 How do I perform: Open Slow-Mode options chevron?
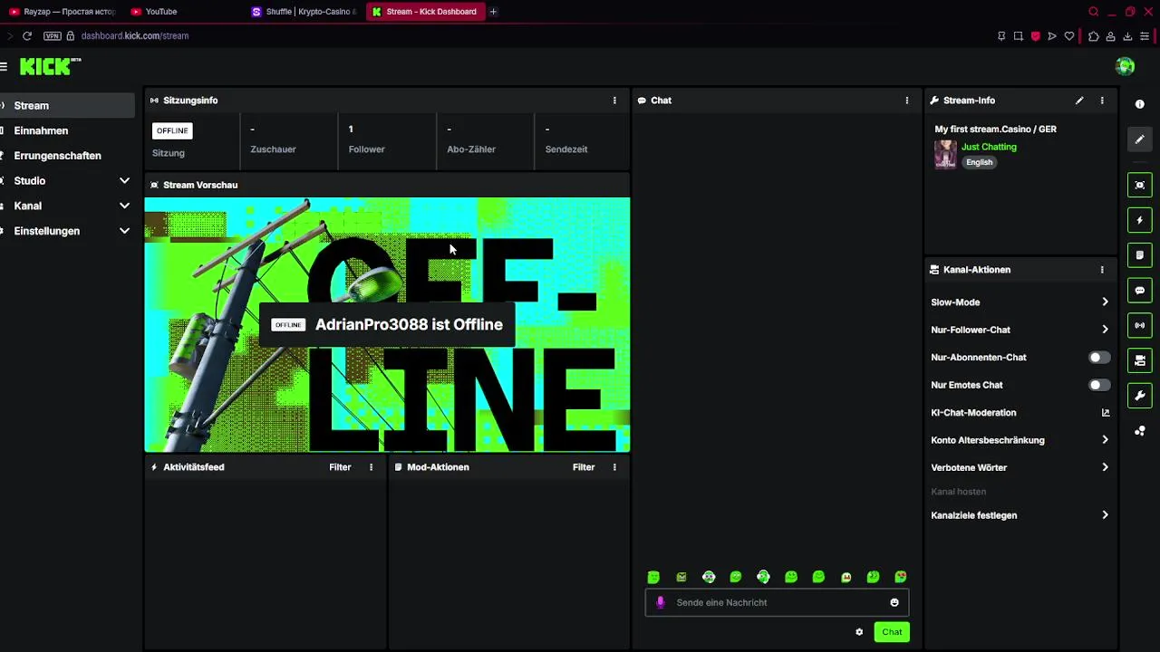pos(1105,302)
